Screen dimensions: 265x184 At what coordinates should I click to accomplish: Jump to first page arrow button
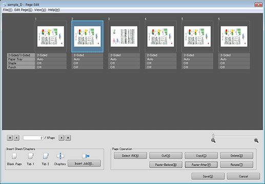tap(10, 137)
